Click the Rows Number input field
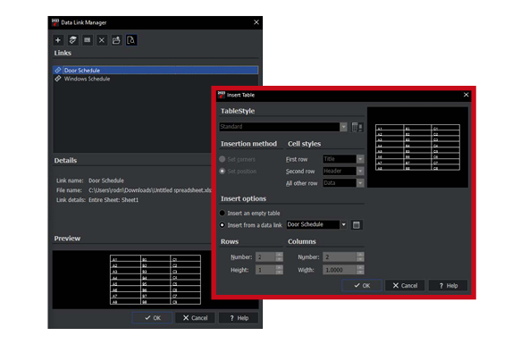Image resolution: width=521 pixels, height=344 pixels. click(x=265, y=257)
